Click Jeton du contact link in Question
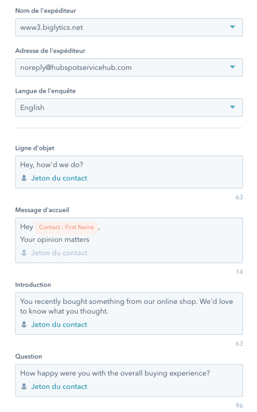Screen dimensions: 257x412 pos(59,386)
